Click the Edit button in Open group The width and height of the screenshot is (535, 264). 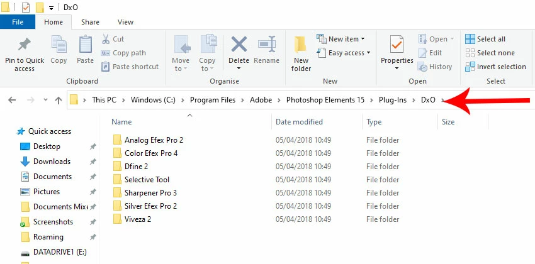tap(431, 53)
